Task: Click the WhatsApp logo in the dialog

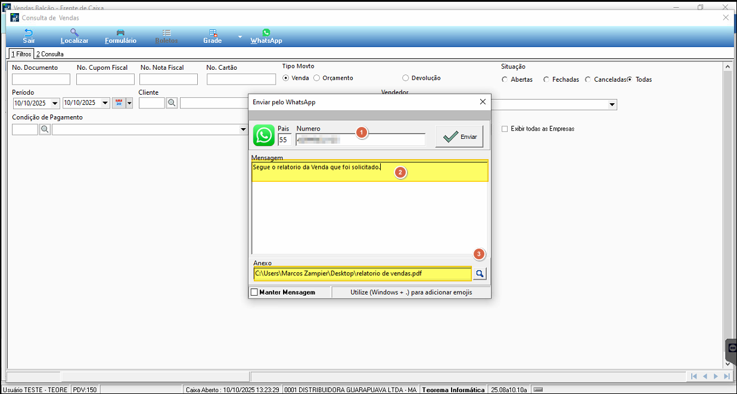Action: [x=264, y=135]
